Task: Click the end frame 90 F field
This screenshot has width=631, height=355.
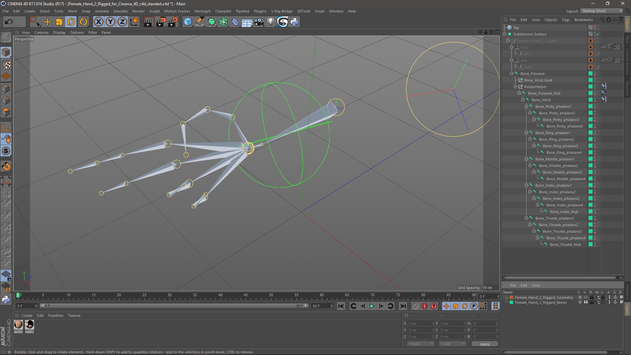Action: tap(322, 306)
